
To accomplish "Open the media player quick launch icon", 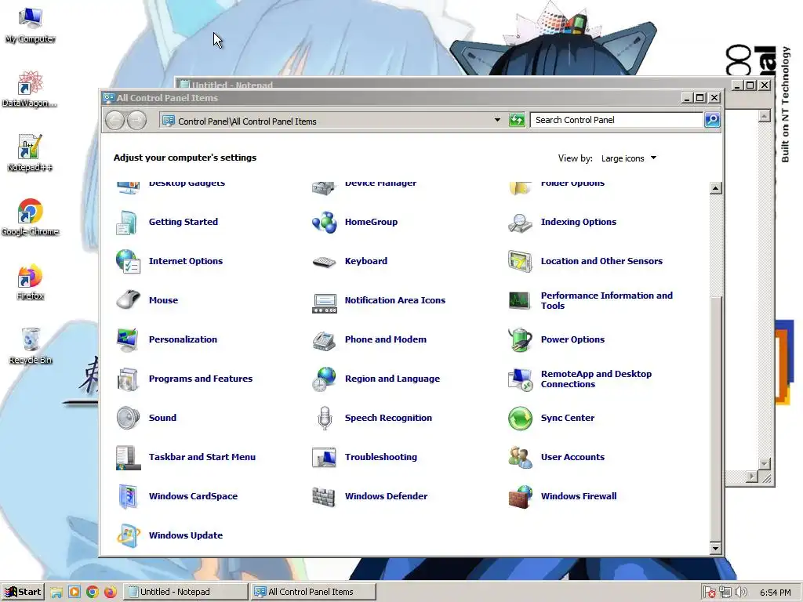I will [74, 593].
